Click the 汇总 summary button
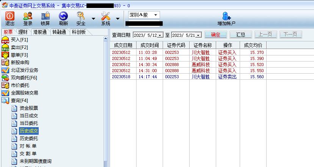 [240, 35]
